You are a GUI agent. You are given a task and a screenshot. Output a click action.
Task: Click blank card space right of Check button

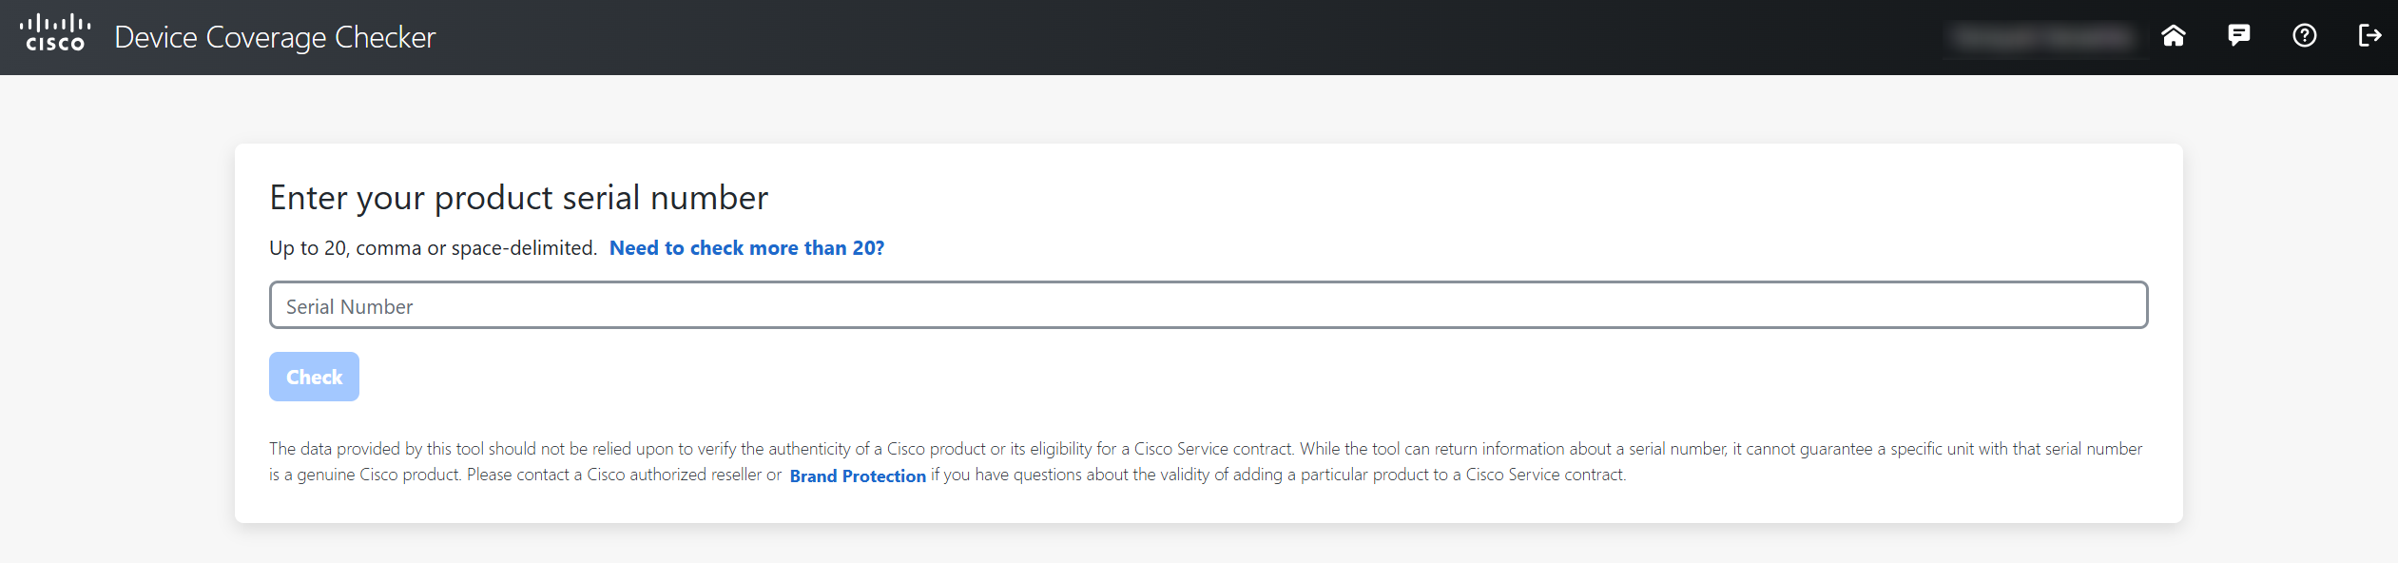[1236, 377]
